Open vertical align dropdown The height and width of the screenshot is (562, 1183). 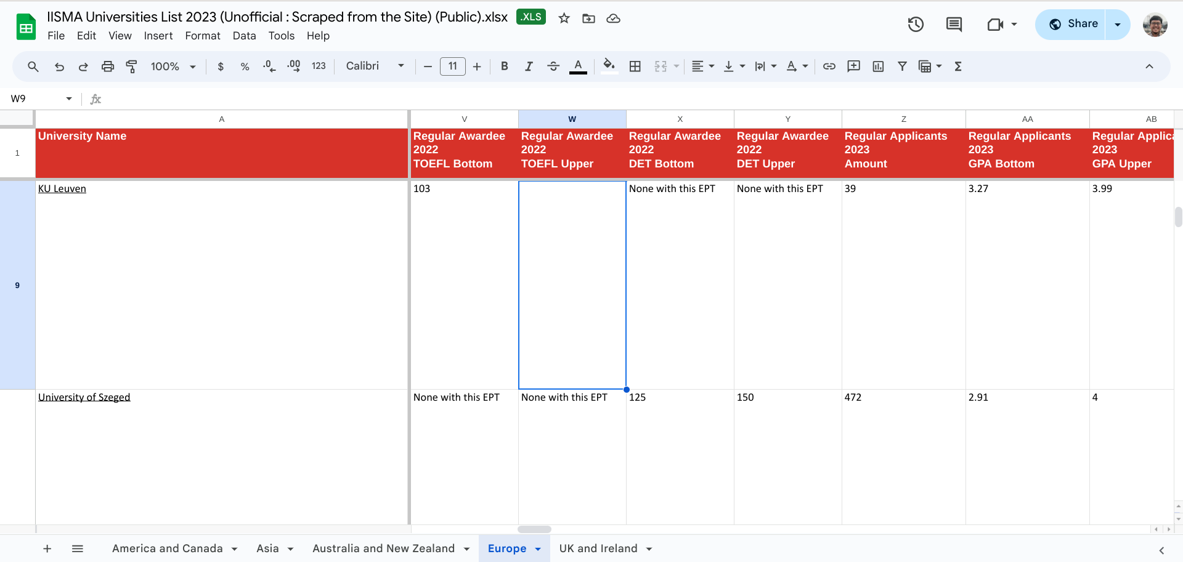(734, 66)
